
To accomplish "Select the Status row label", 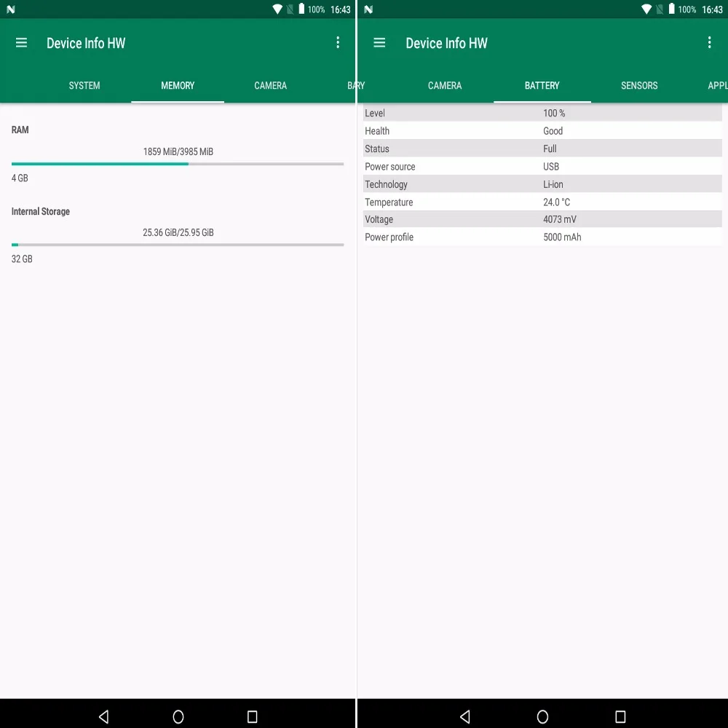I will coord(377,149).
